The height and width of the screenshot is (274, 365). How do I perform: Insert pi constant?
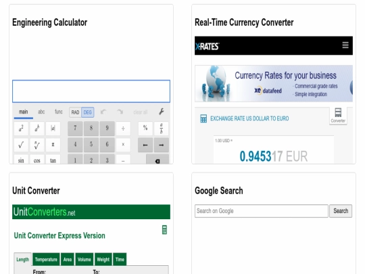pos(53,145)
